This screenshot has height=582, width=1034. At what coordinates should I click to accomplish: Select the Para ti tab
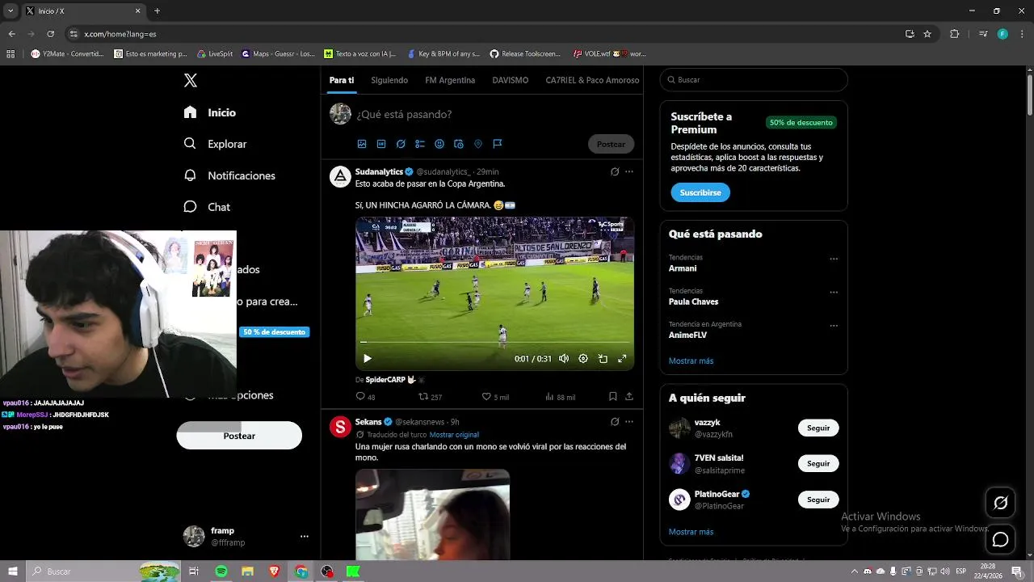click(x=342, y=80)
